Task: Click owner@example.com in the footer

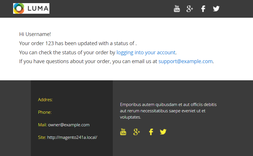Action: pos(69,125)
